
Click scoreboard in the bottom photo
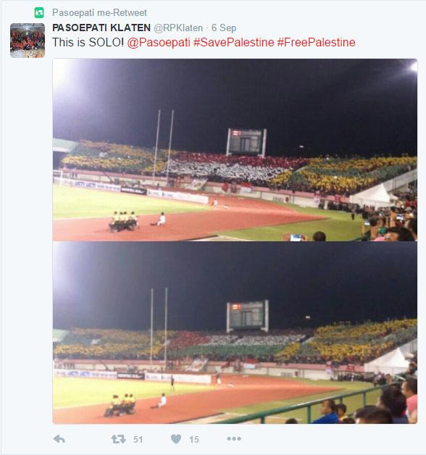pyautogui.click(x=247, y=316)
